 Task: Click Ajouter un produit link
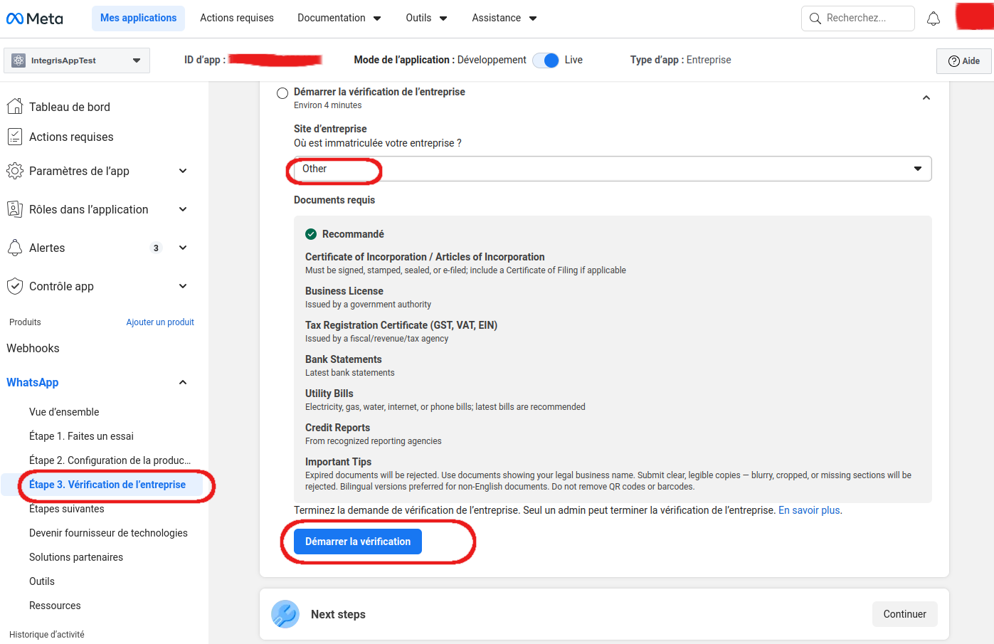[x=160, y=322]
